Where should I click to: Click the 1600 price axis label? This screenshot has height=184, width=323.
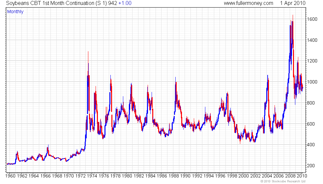tap(312, 19)
